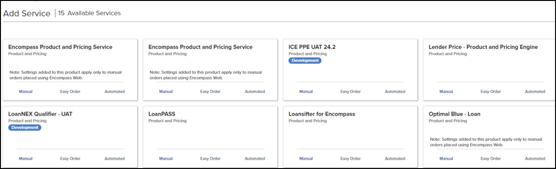The width and height of the screenshot is (556, 169).
Task: Click the 'Add Service' page heading
Action: tap(27, 14)
